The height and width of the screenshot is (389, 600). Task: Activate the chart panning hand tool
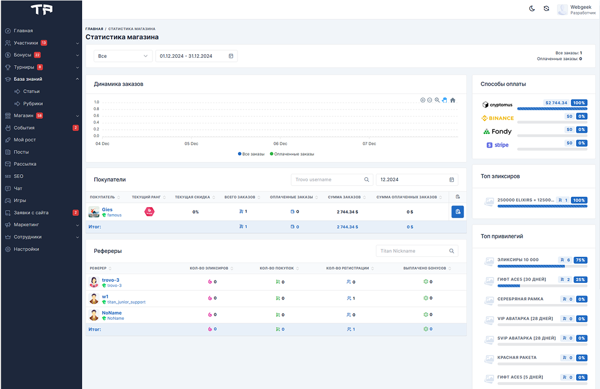[445, 100]
